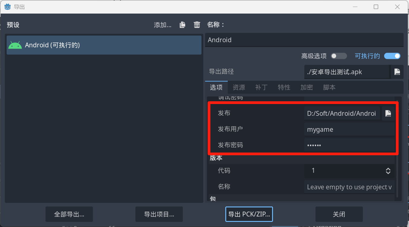Viewport: 409px width, 227px height.
Task: Switch to the 资源 tab
Action: (239, 87)
